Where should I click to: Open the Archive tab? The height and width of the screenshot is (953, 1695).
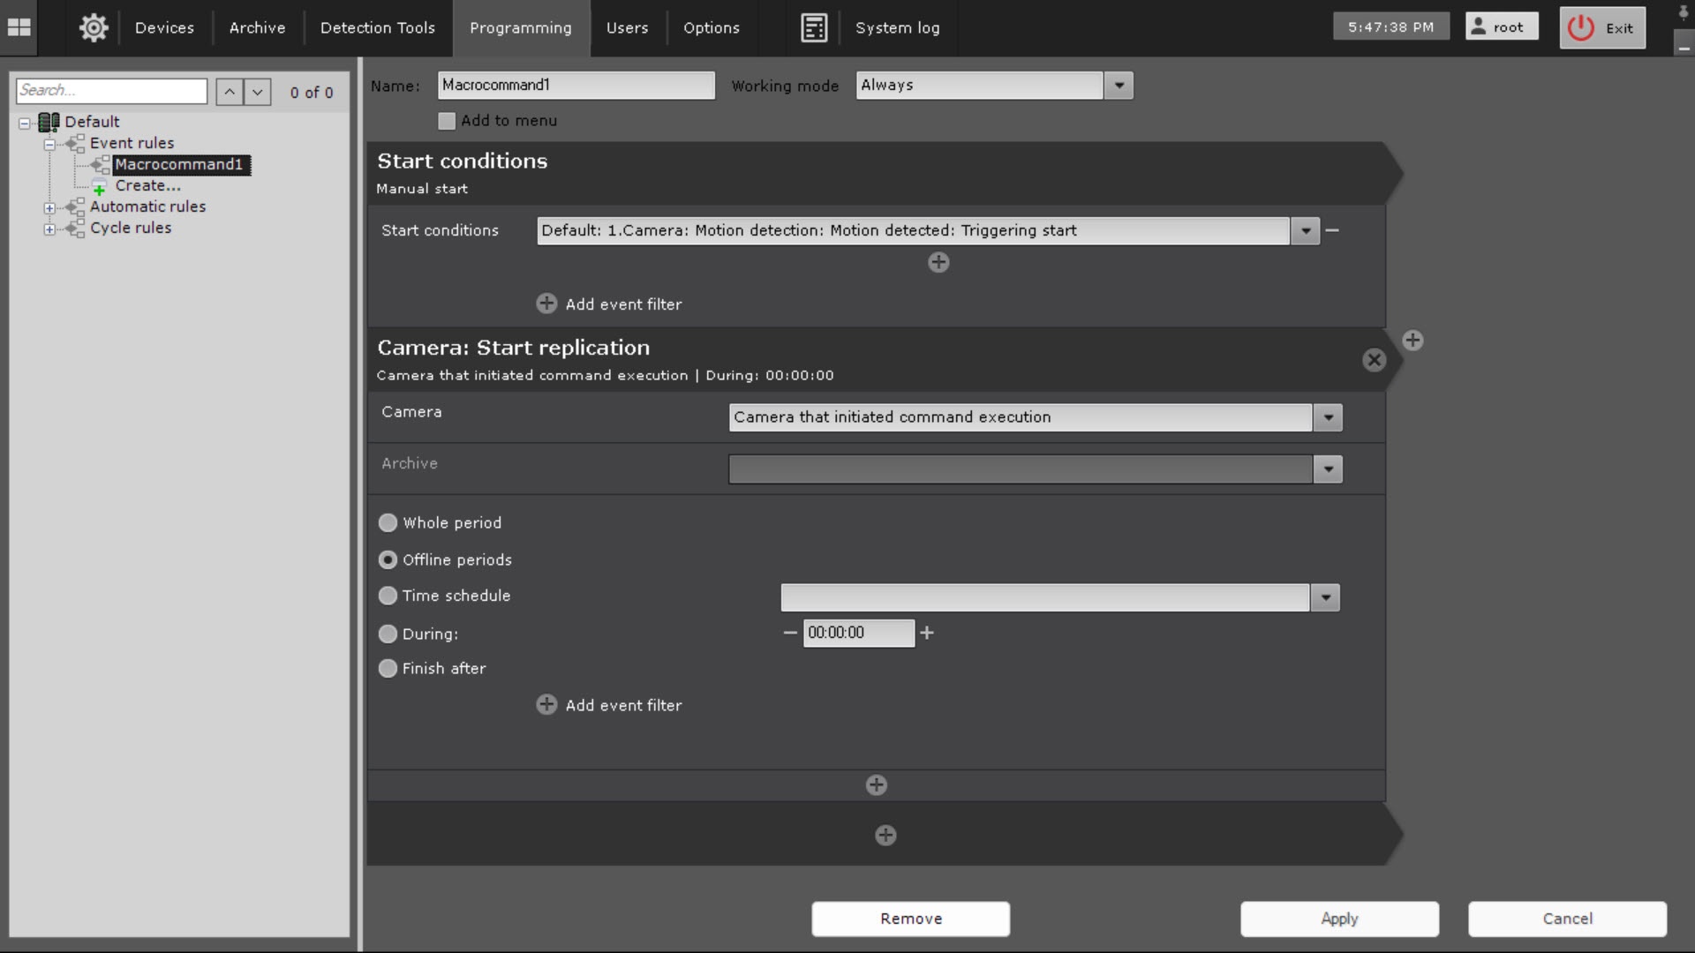[x=257, y=27]
